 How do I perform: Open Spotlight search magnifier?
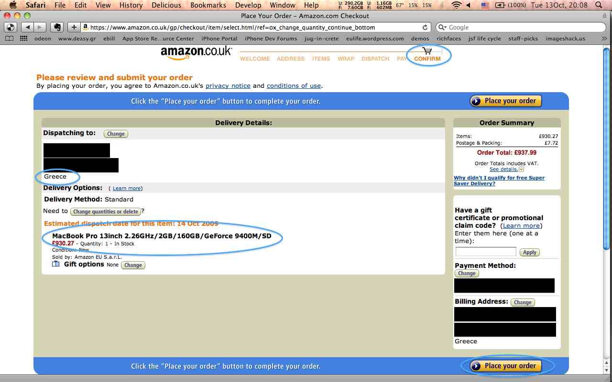600,5
